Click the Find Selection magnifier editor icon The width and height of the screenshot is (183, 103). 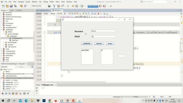click(x=70, y=14)
